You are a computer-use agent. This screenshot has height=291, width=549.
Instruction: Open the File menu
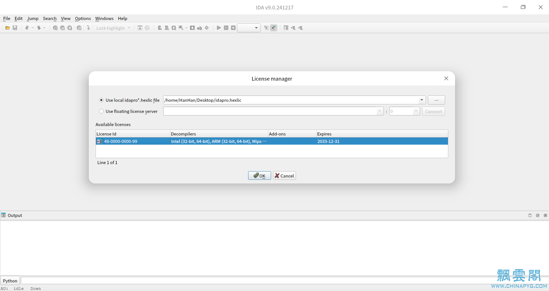7,18
